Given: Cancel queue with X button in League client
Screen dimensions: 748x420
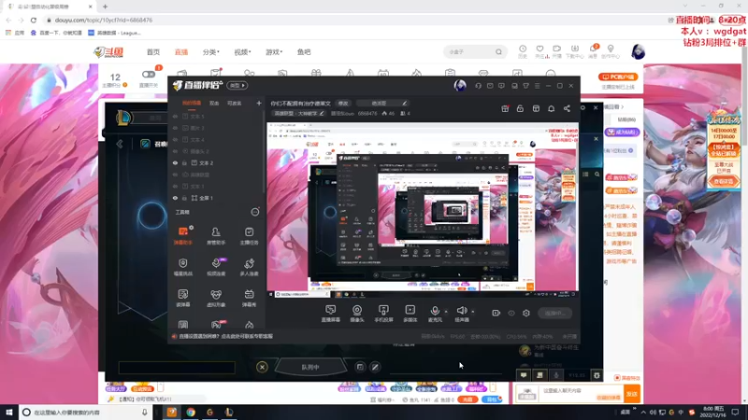Looking at the screenshot, I should click(x=262, y=367).
